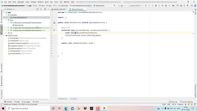Click the CRLF line separator in status bar
The width and height of the screenshot is (197, 111).
point(169,105)
